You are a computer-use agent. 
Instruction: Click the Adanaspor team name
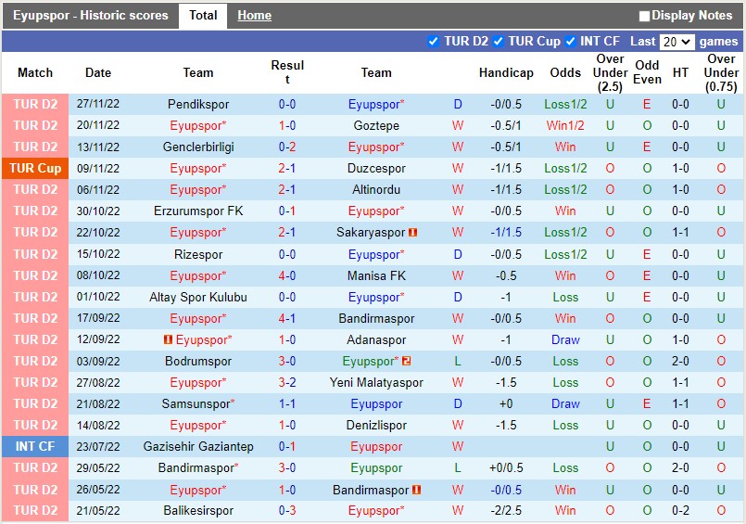(x=376, y=339)
